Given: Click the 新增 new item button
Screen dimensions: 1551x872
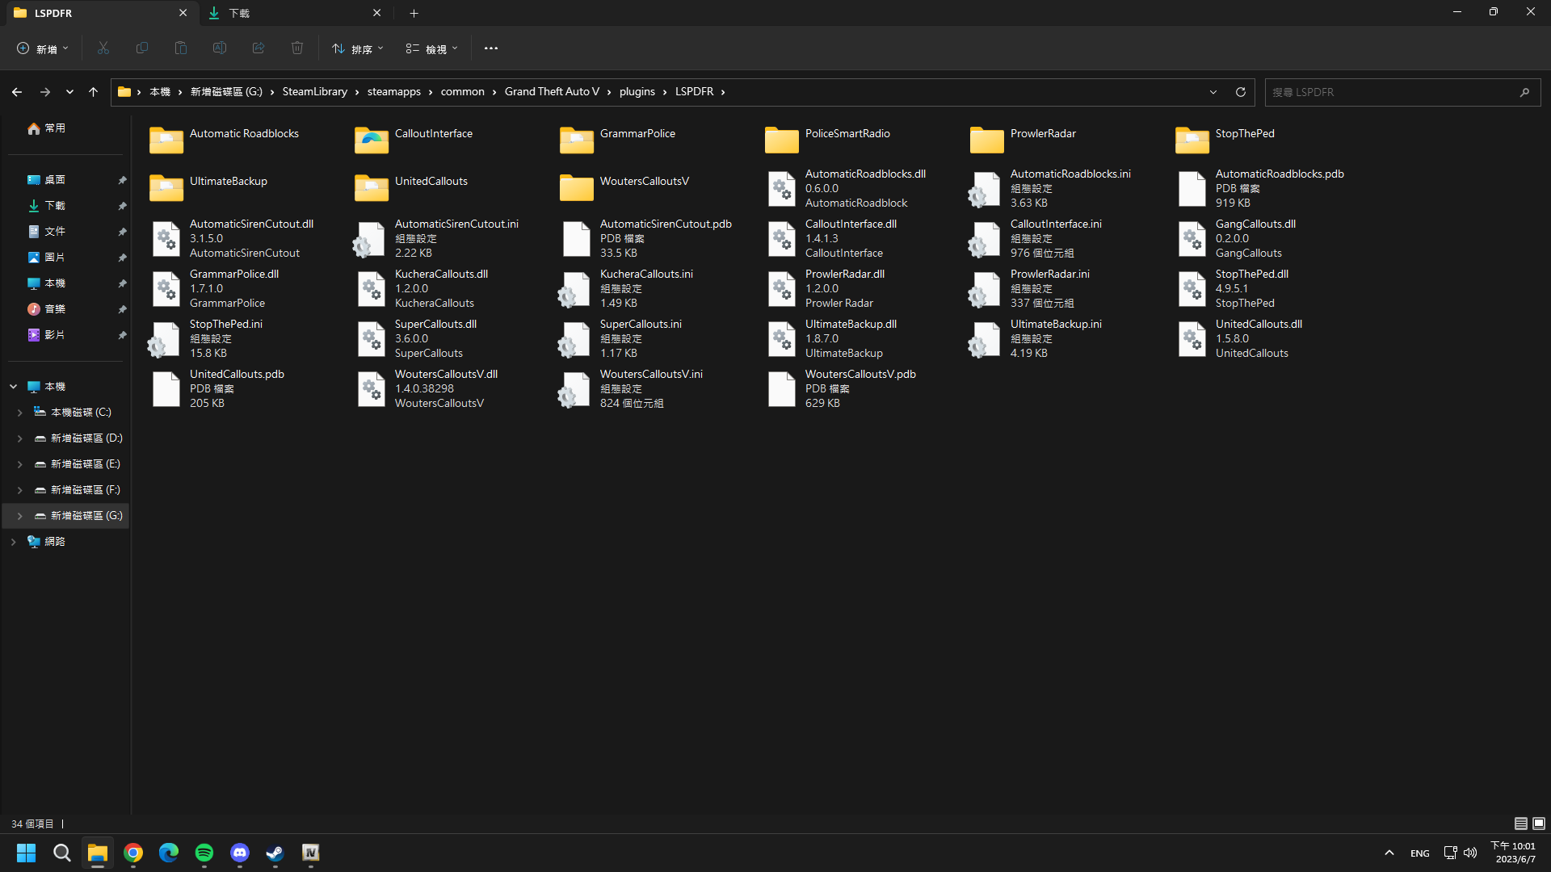Looking at the screenshot, I should click(x=42, y=48).
